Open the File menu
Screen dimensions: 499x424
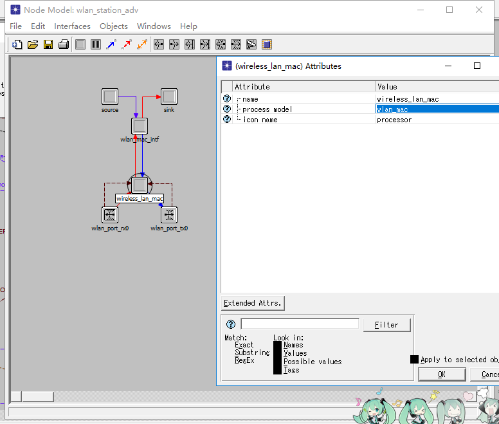(x=15, y=26)
